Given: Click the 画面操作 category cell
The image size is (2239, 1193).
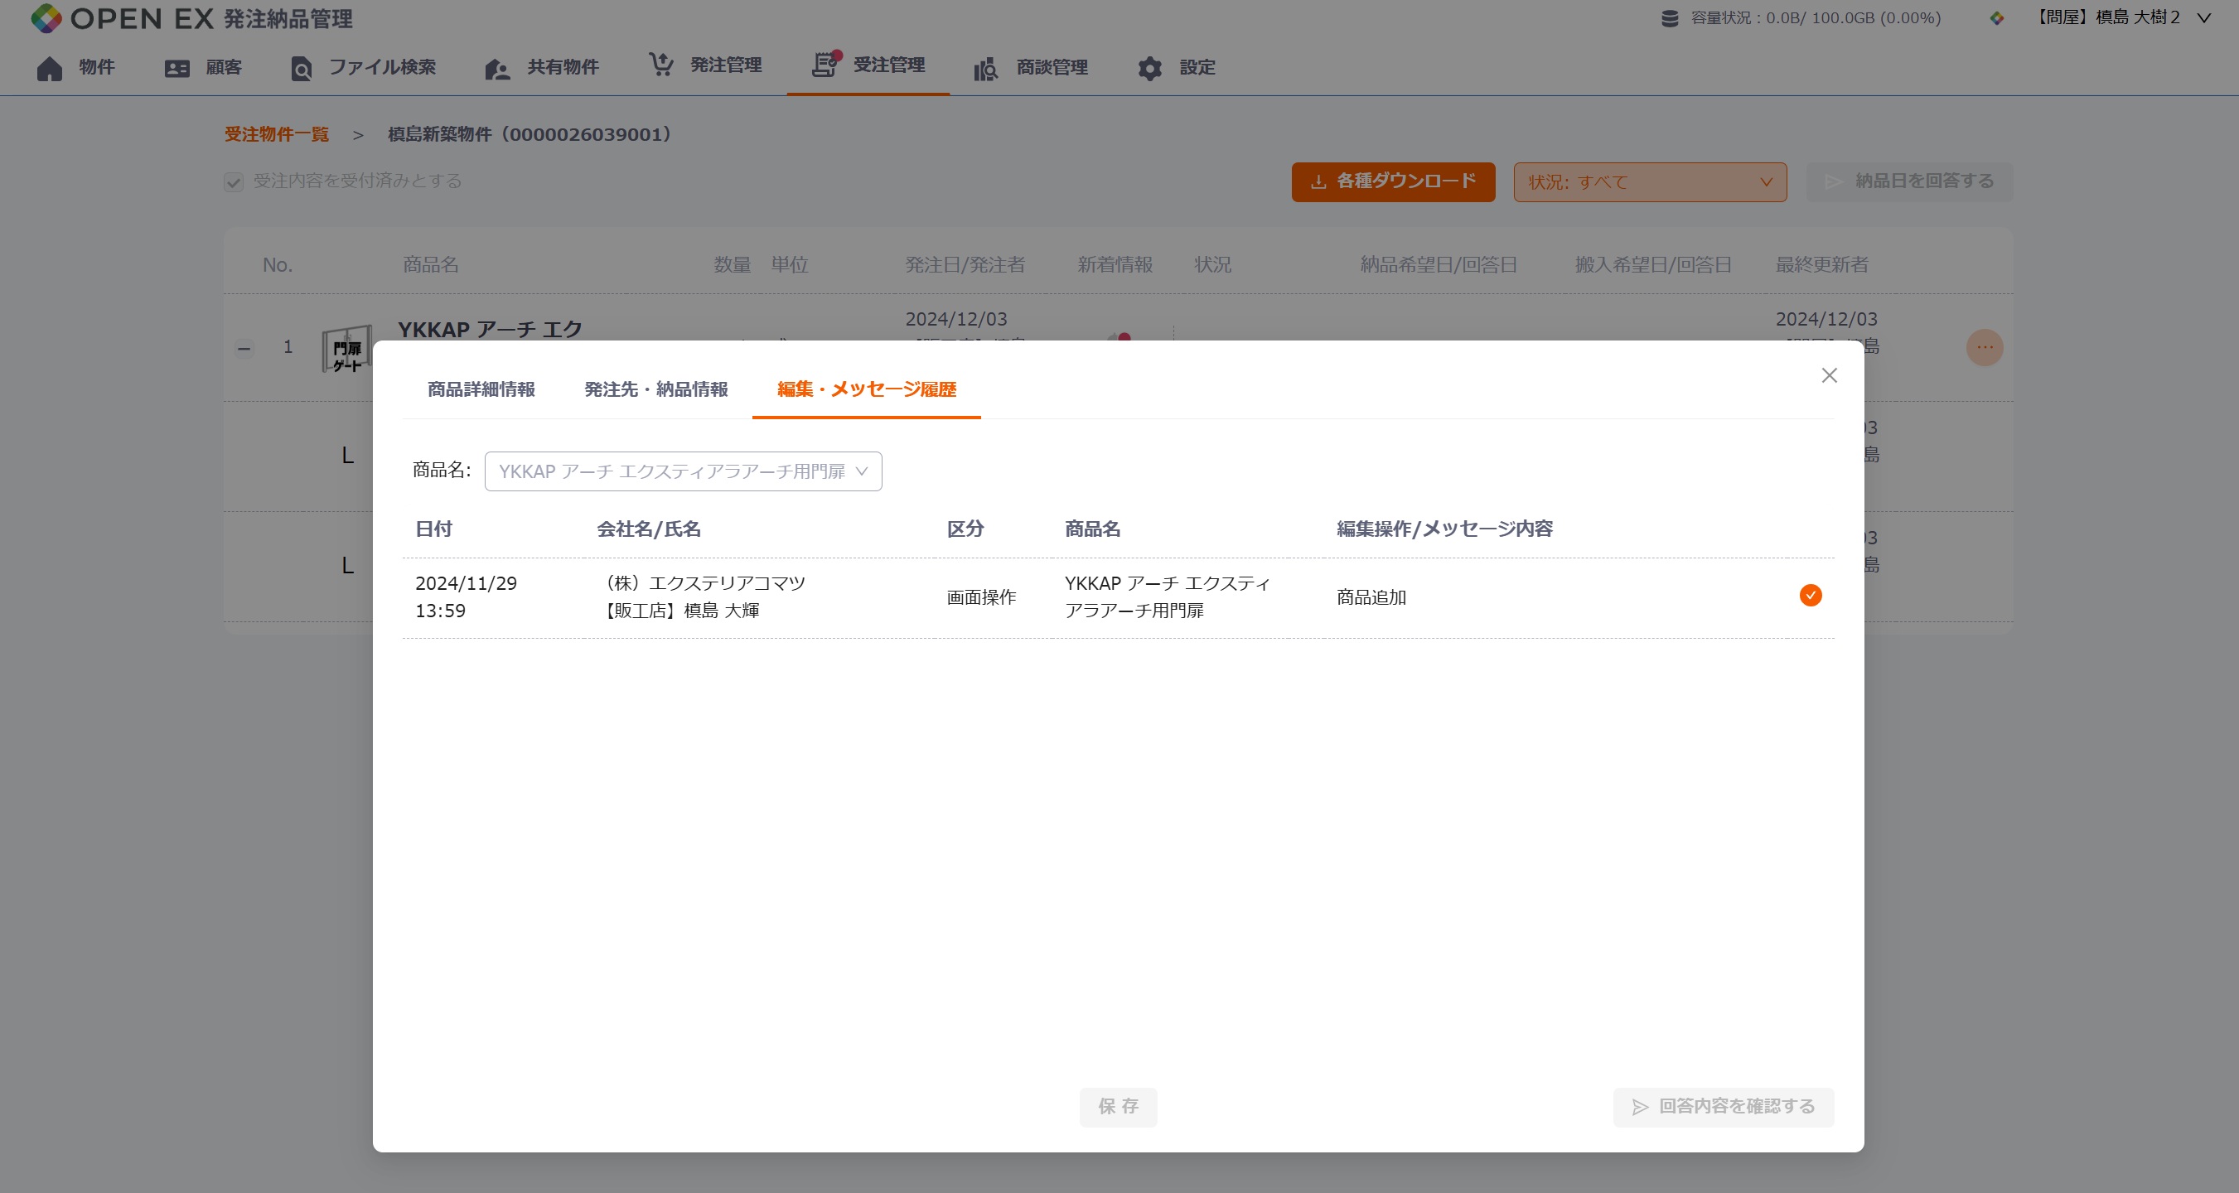Looking at the screenshot, I should pos(981,597).
